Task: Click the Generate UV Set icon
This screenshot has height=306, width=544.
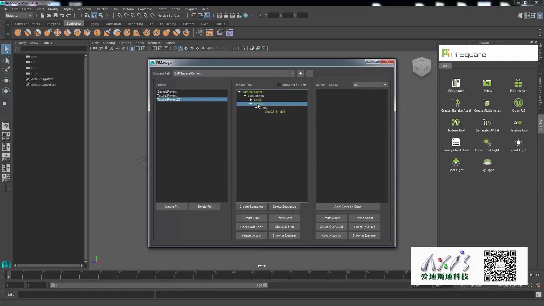Action: (487, 123)
